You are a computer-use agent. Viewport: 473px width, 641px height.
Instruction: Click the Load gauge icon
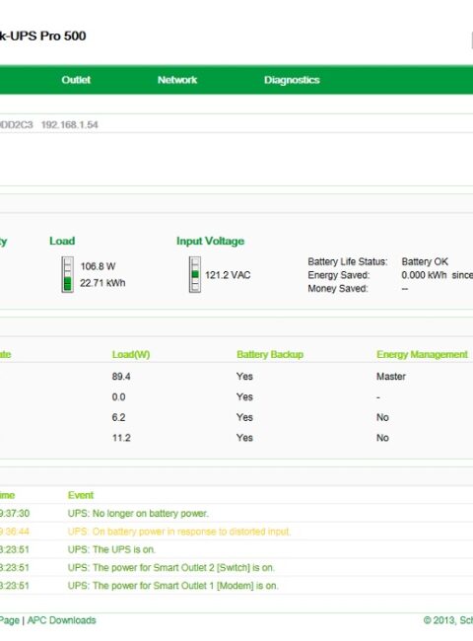(67, 274)
